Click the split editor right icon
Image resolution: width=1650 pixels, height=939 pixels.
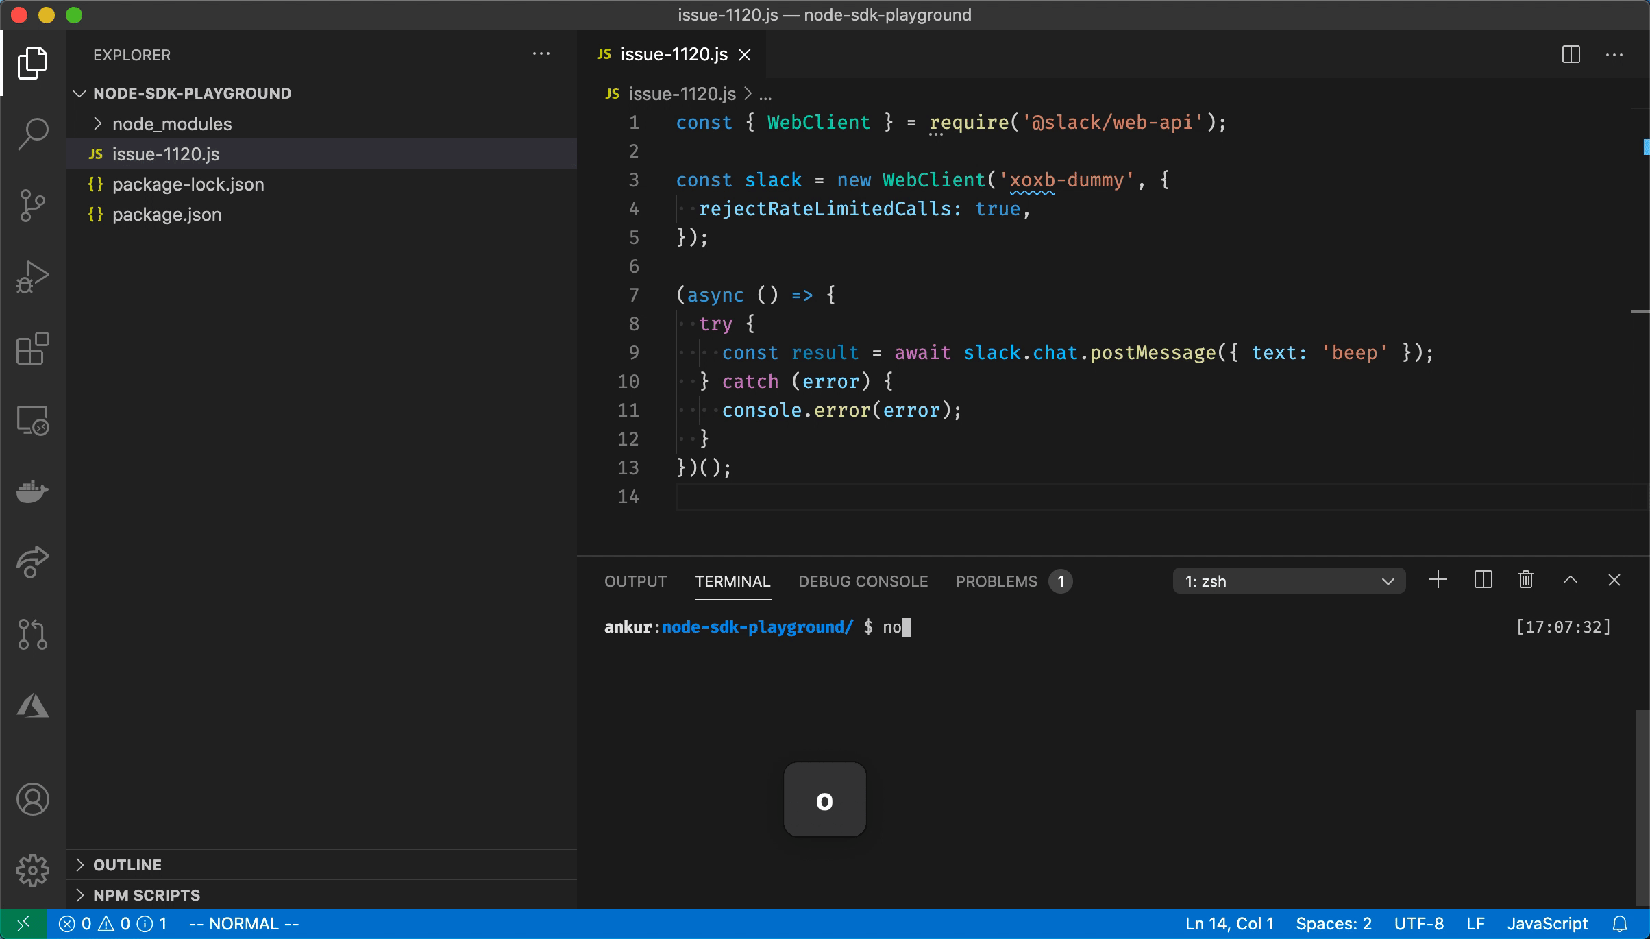pos(1571,55)
